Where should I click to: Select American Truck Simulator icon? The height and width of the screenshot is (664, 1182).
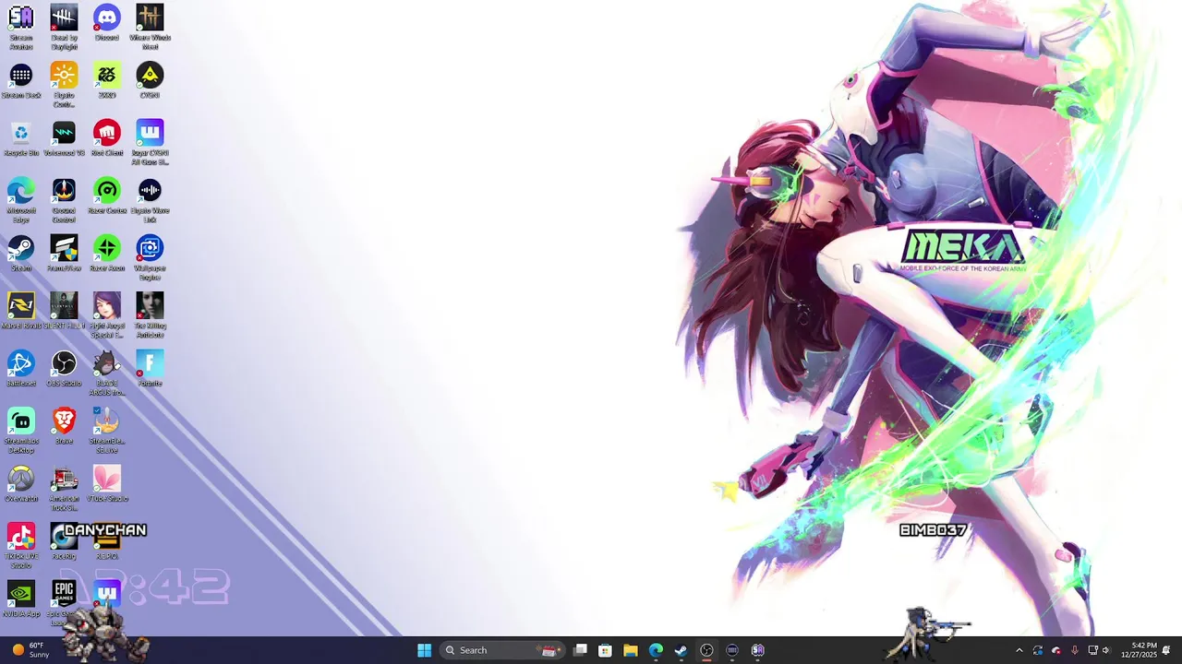(64, 488)
